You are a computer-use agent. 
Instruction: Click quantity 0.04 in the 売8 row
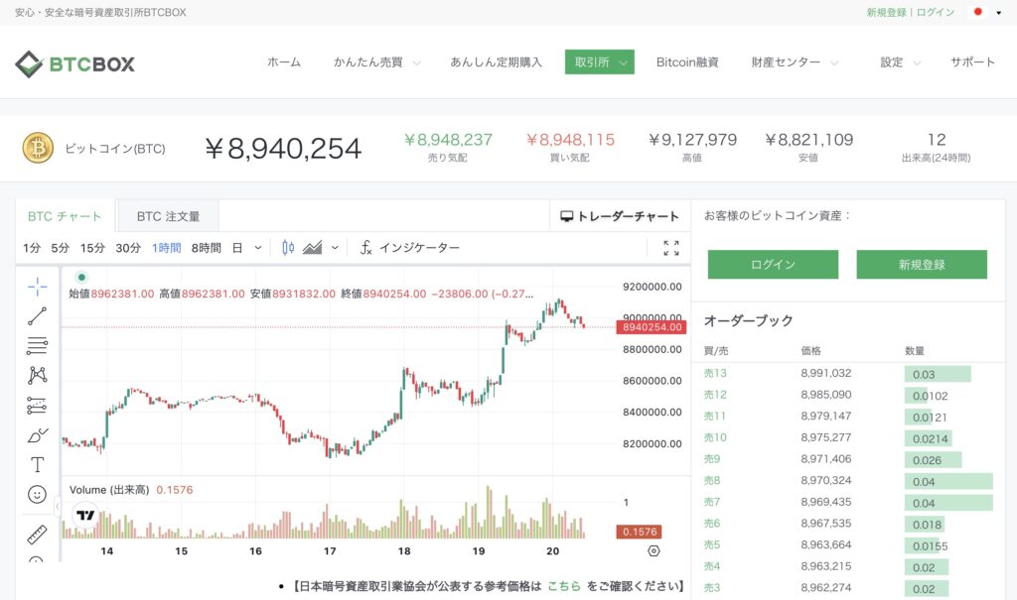pos(924,481)
